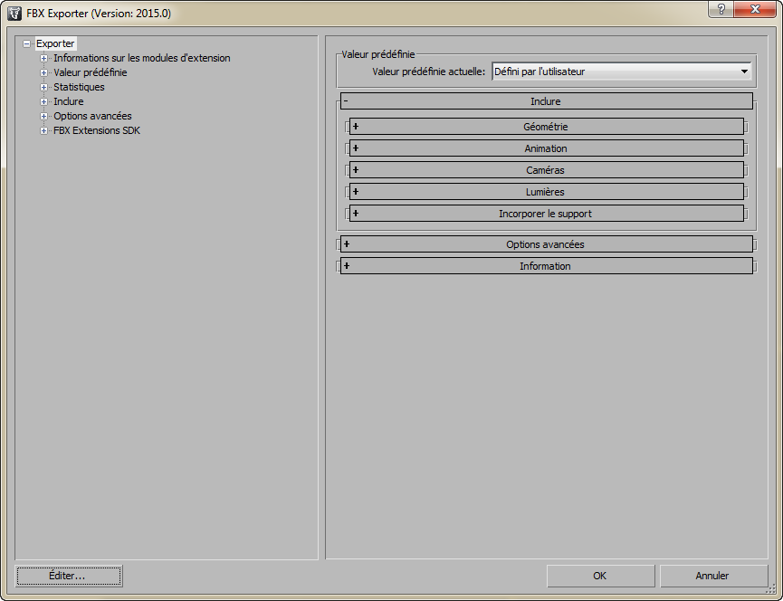Viewport: 783px width, 601px height.
Task: Expand the Statistiques tree node
Action: 44,88
